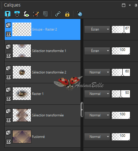Open blend mode dropdown of Groupe - Raster 2
Viewport: 138px width, 151px height.
coord(97,29)
